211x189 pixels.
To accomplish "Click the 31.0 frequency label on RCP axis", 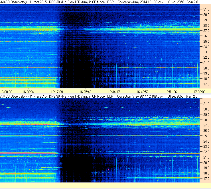I will pyautogui.click(x=206, y=9).
